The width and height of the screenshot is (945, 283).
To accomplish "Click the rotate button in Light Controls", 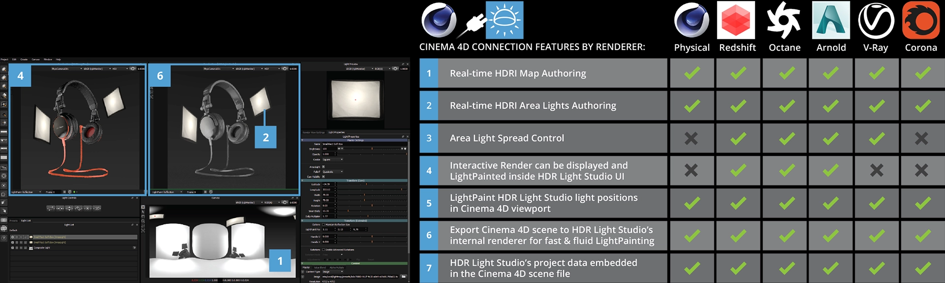I will pos(78,208).
